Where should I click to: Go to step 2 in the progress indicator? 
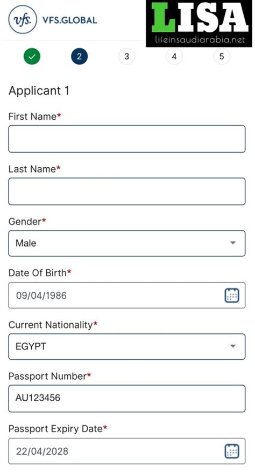[79, 56]
